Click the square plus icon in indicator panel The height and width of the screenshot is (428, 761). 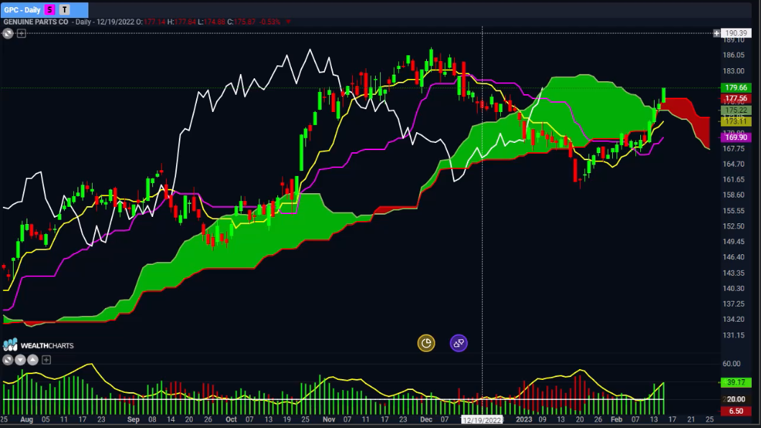pyautogui.click(x=46, y=360)
